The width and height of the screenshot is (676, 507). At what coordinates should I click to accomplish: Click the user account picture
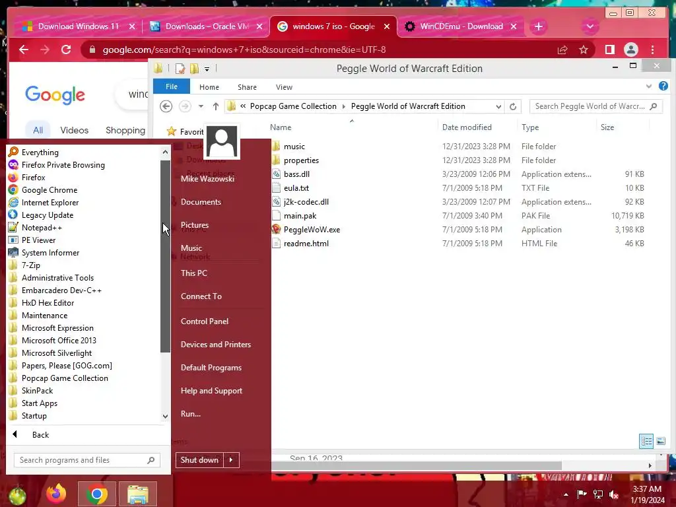[222, 142]
